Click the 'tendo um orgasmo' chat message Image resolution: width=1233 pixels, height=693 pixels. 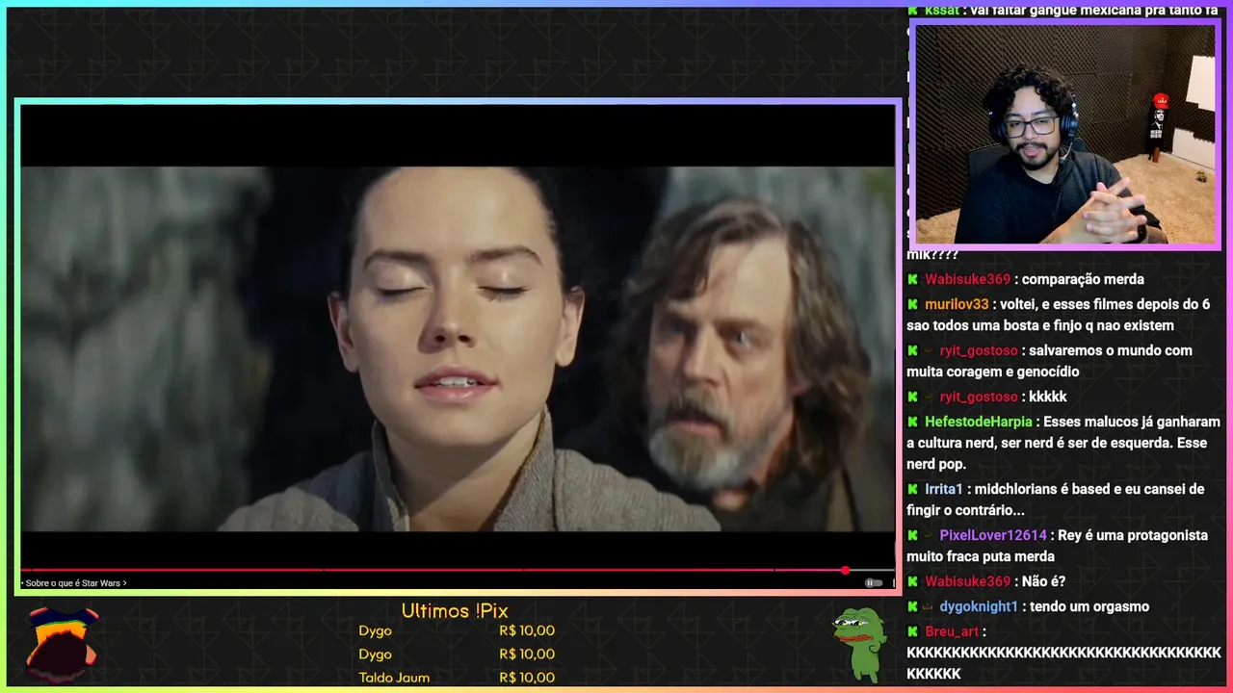tap(1089, 606)
